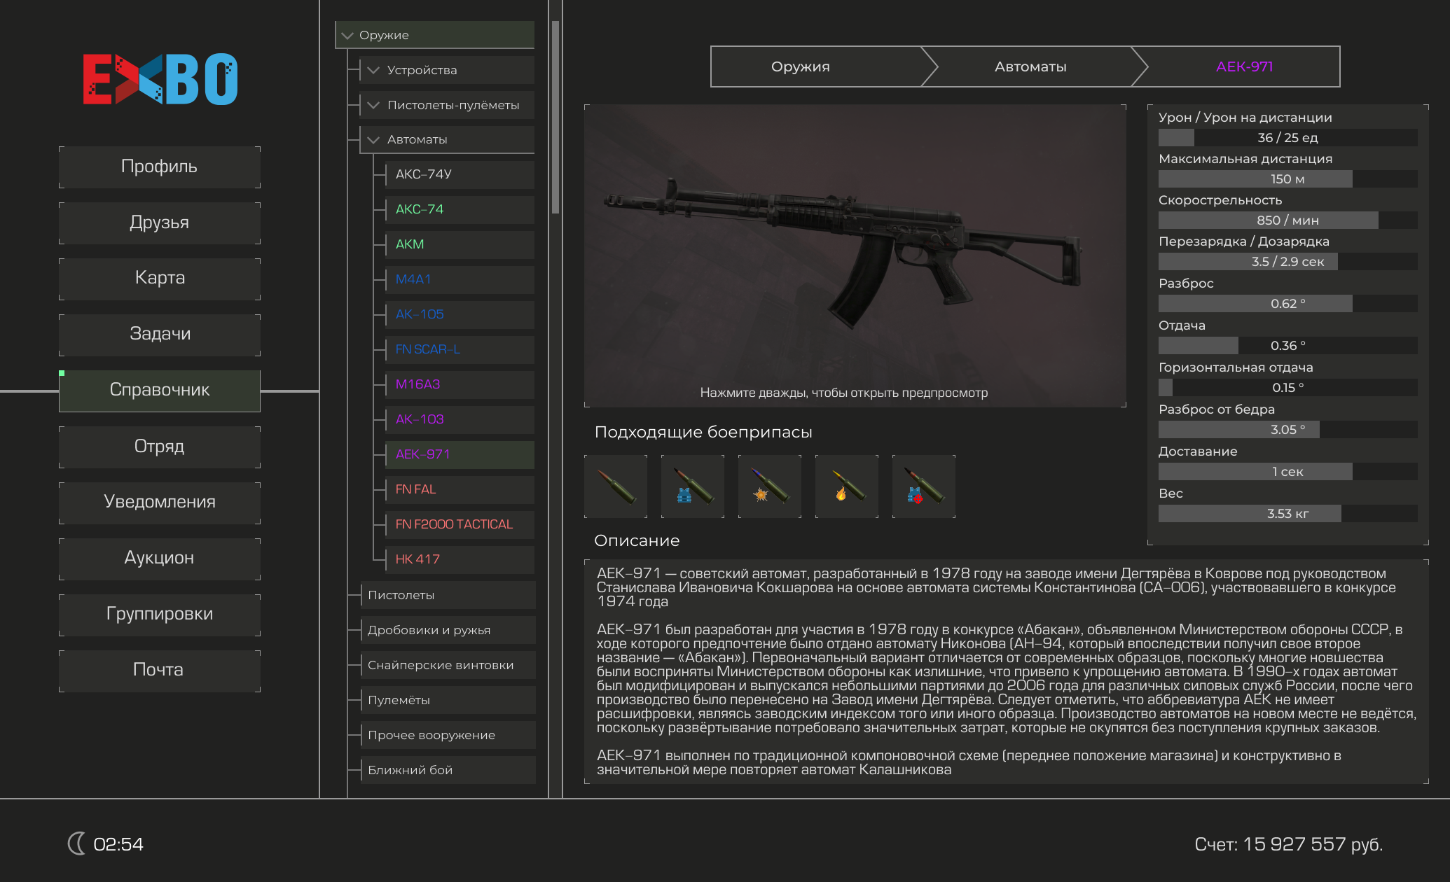
Task: Collapse the Оружие category
Action: 347,35
